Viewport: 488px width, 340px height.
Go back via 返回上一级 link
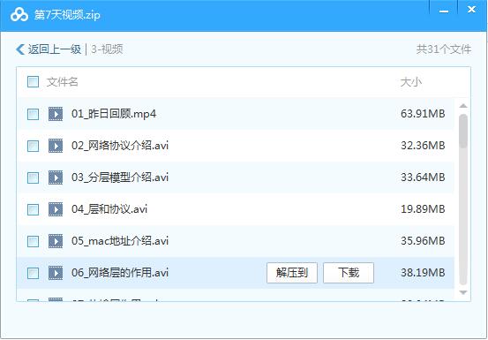click(55, 49)
